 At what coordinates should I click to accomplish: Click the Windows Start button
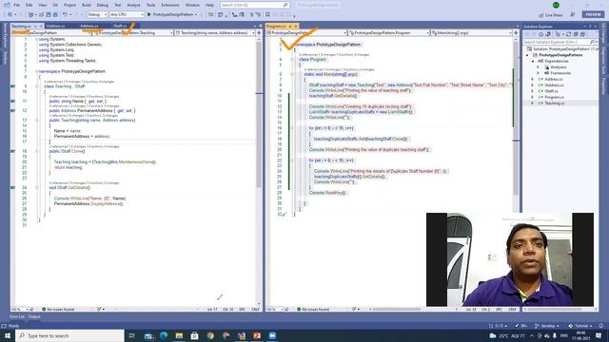pos(8,335)
